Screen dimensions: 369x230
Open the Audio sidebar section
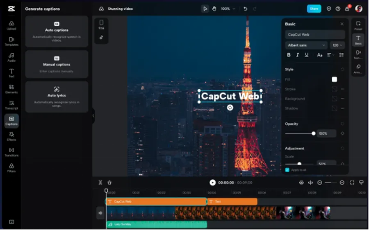[x=11, y=57]
